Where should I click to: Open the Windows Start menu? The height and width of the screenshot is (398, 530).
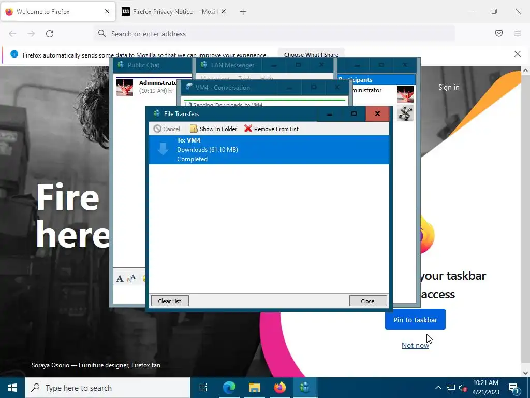tap(12, 388)
